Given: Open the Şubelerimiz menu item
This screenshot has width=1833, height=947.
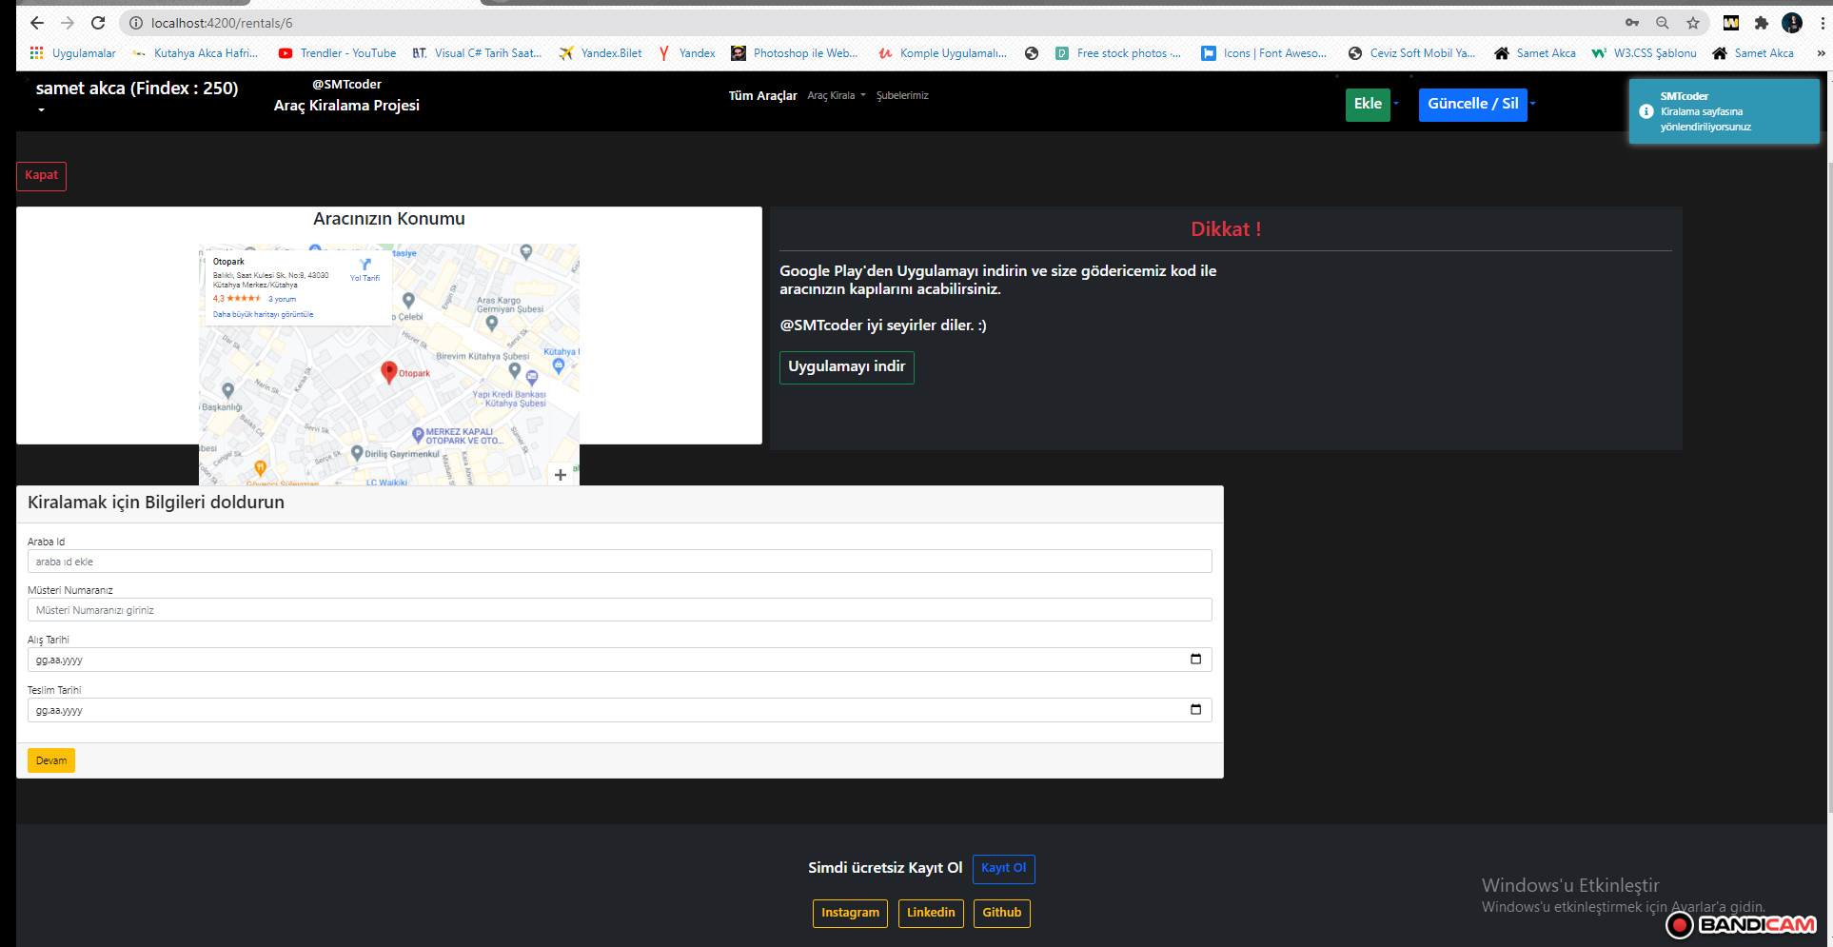Looking at the screenshot, I should [902, 95].
